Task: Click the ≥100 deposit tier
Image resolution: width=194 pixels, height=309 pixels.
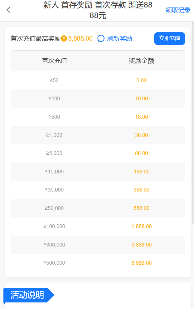Action: (54, 98)
